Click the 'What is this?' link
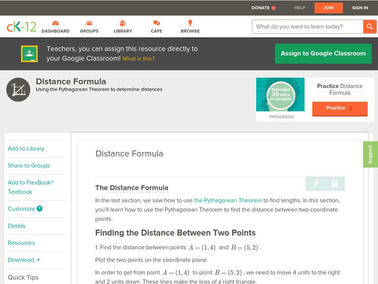The image size is (378, 284). pyautogui.click(x=138, y=59)
